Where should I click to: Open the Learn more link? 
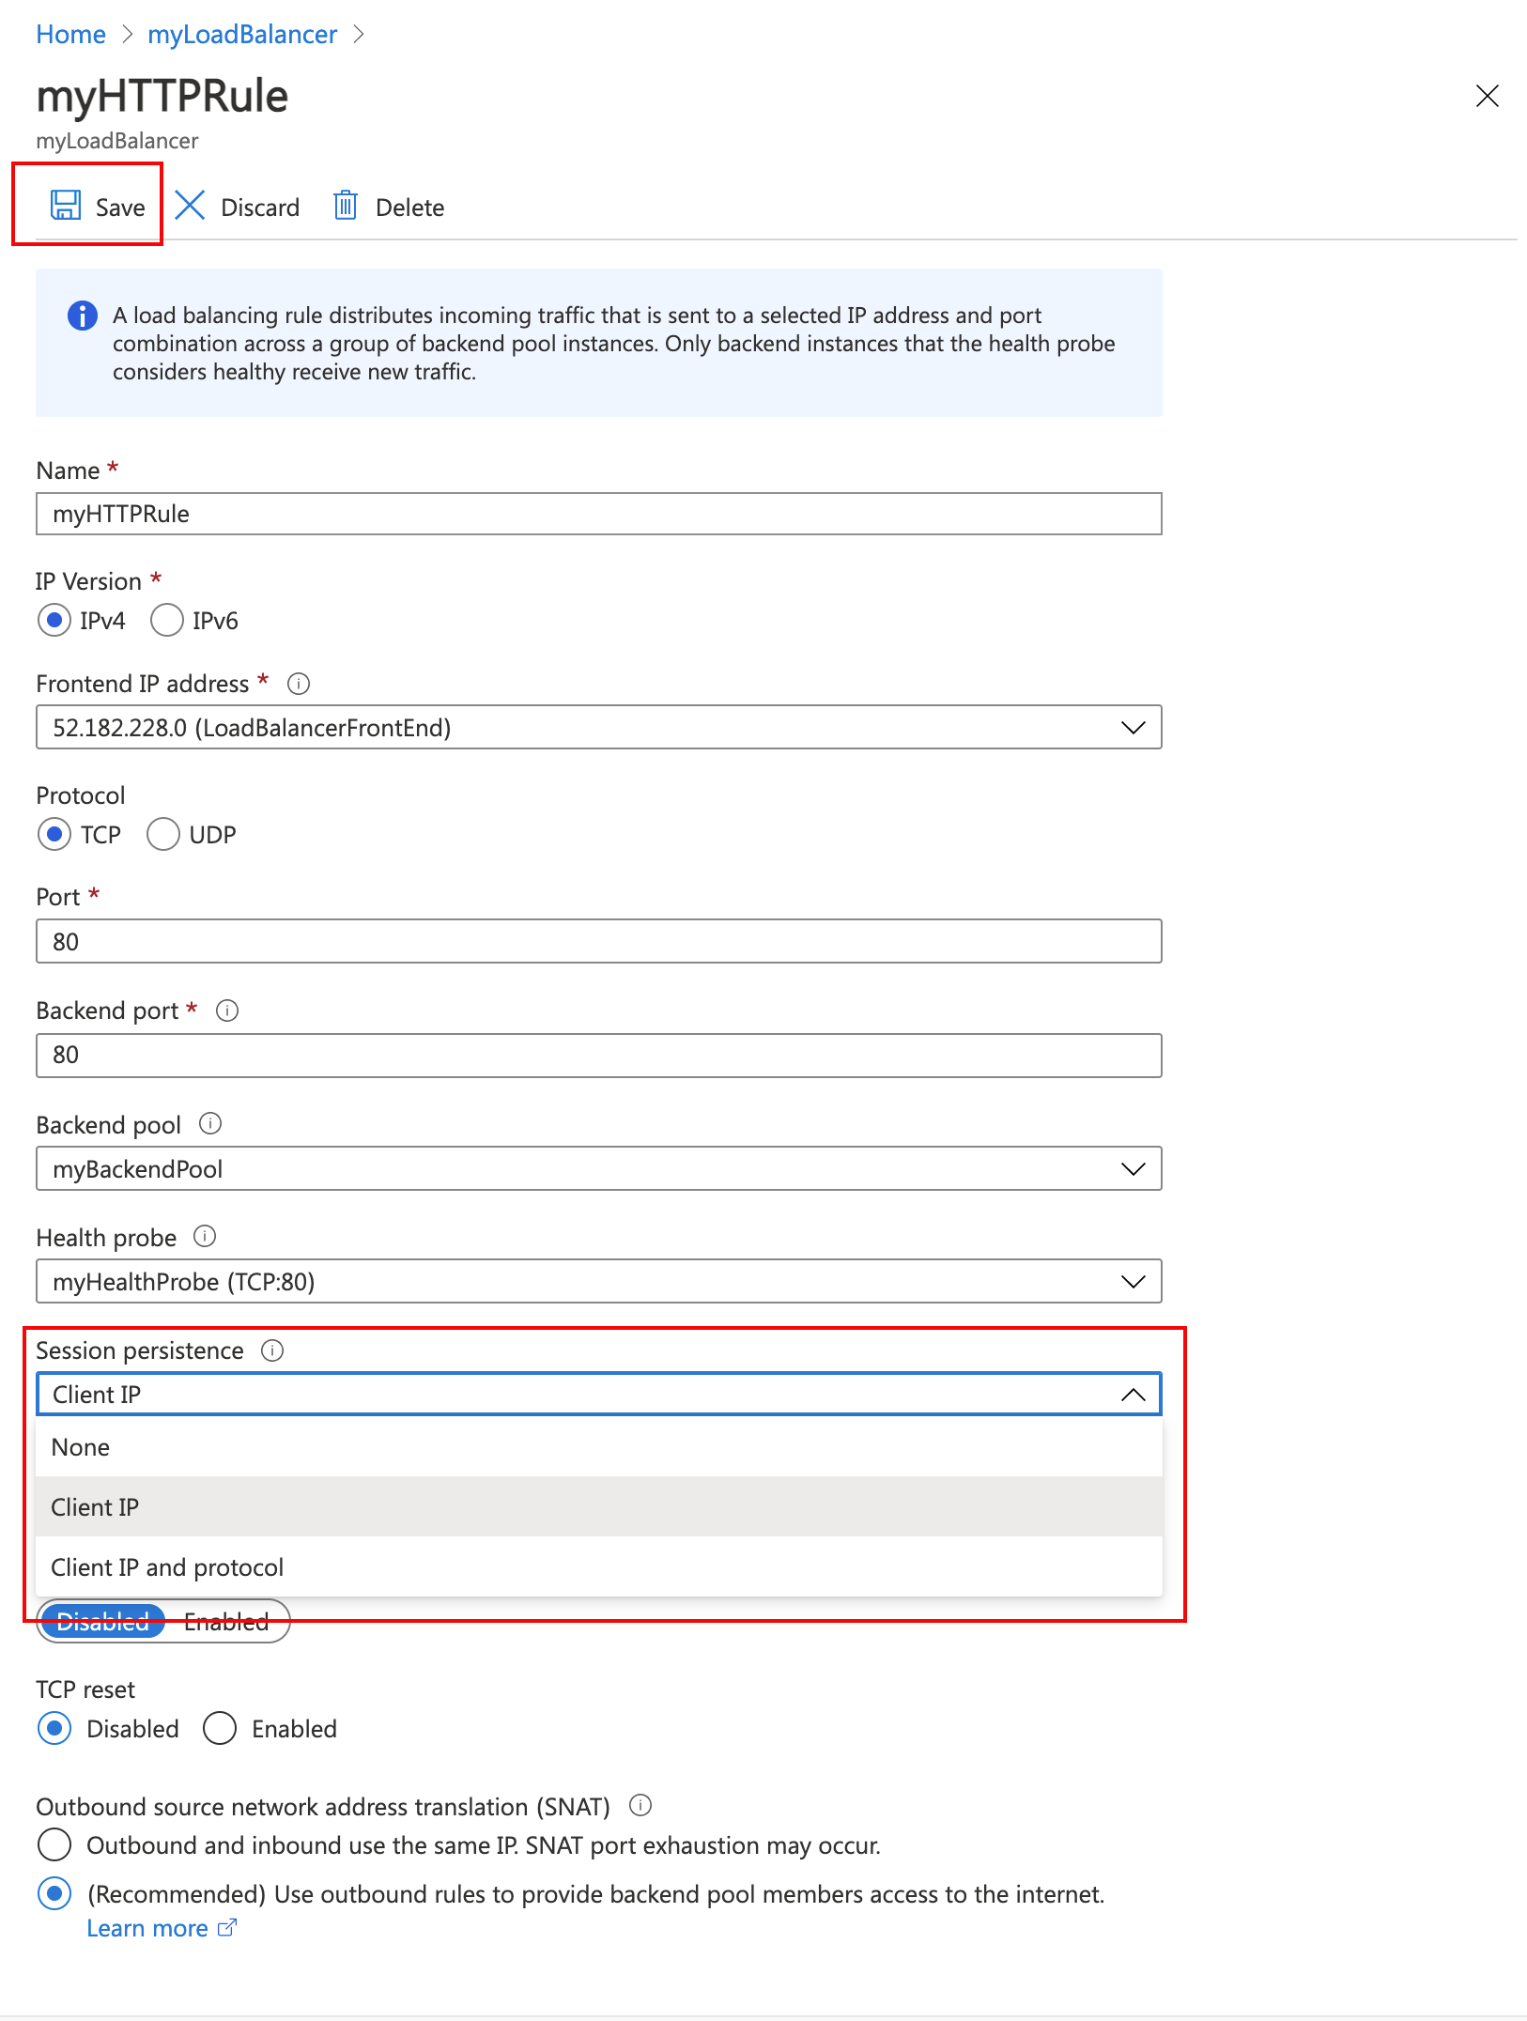pyautogui.click(x=148, y=1928)
